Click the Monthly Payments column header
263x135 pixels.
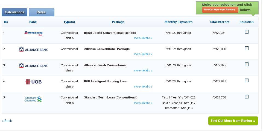(179, 22)
